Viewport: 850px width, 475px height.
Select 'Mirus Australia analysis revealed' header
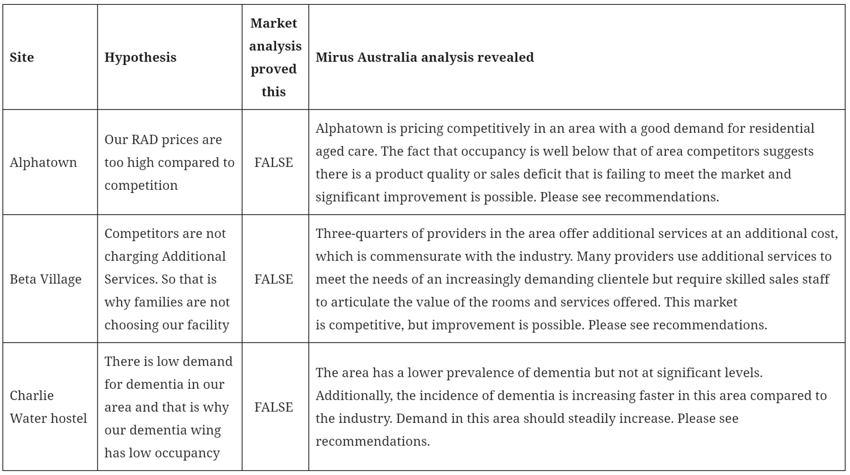pyautogui.click(x=424, y=57)
